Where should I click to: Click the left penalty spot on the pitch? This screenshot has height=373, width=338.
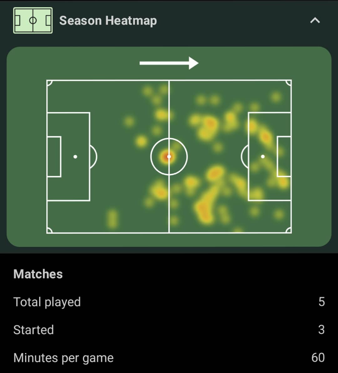75,157
